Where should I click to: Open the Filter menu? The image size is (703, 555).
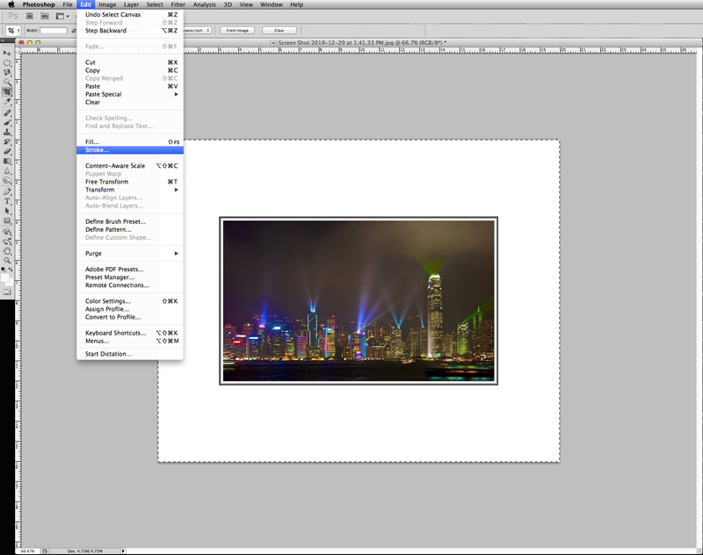[178, 4]
